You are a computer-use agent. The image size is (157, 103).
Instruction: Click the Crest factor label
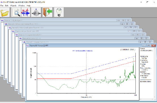(144, 76)
